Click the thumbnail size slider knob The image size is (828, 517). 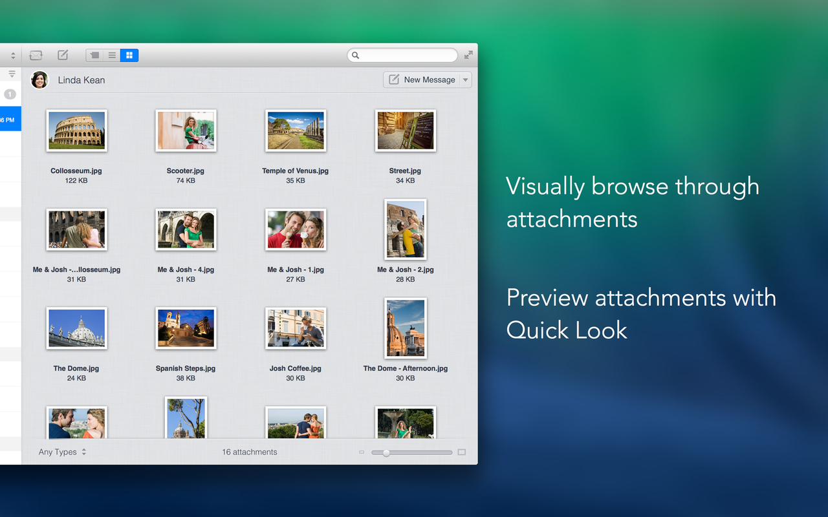pyautogui.click(x=386, y=453)
